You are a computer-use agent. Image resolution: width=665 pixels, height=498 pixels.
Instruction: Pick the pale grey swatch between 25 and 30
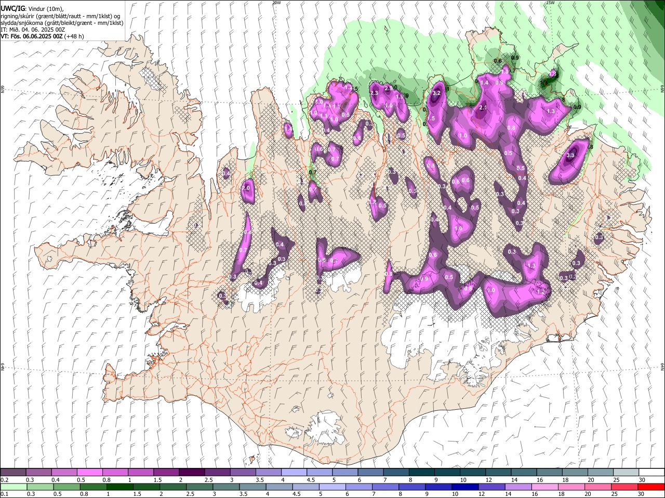click(626, 473)
